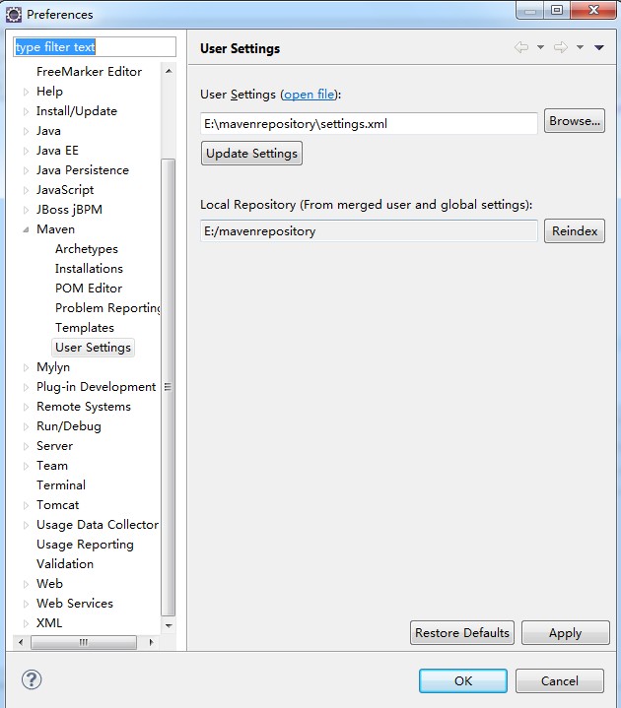Expand the Plug-in Development node
The image size is (621, 708).
click(27, 387)
